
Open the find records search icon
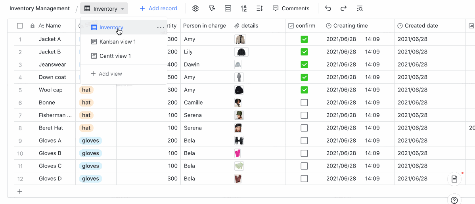360,8
